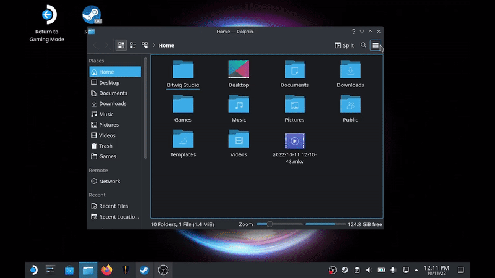
Task: Click the search magnifier icon
Action: point(364,45)
